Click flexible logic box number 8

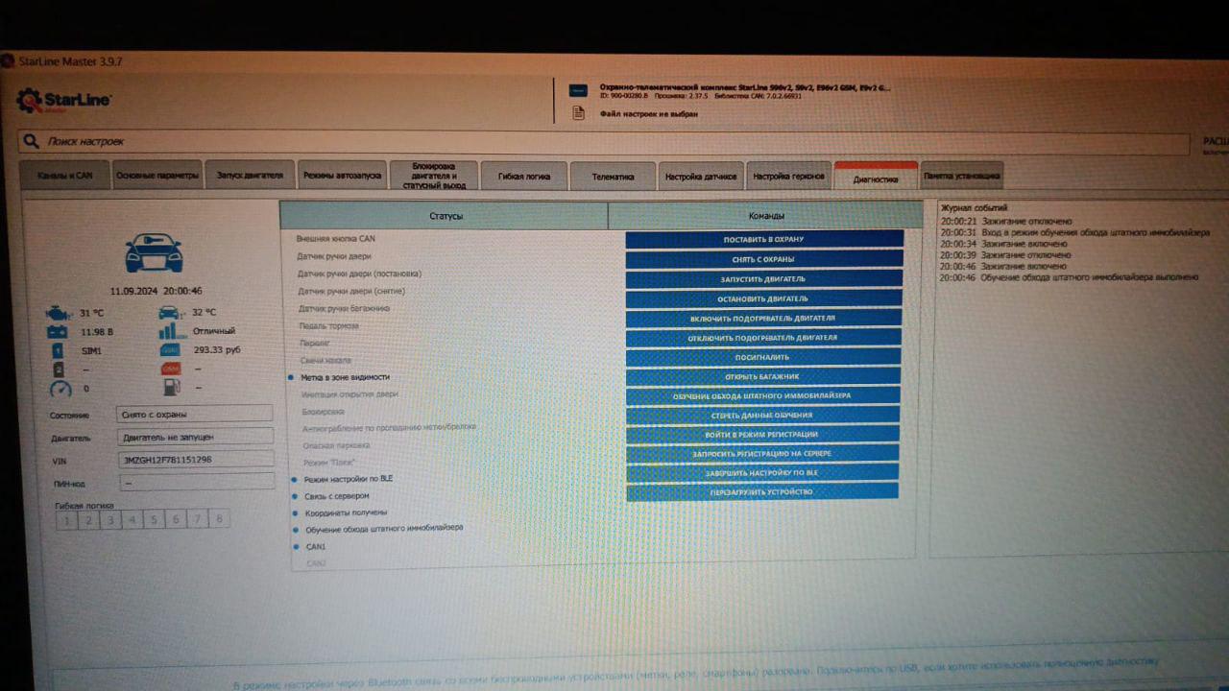click(219, 519)
